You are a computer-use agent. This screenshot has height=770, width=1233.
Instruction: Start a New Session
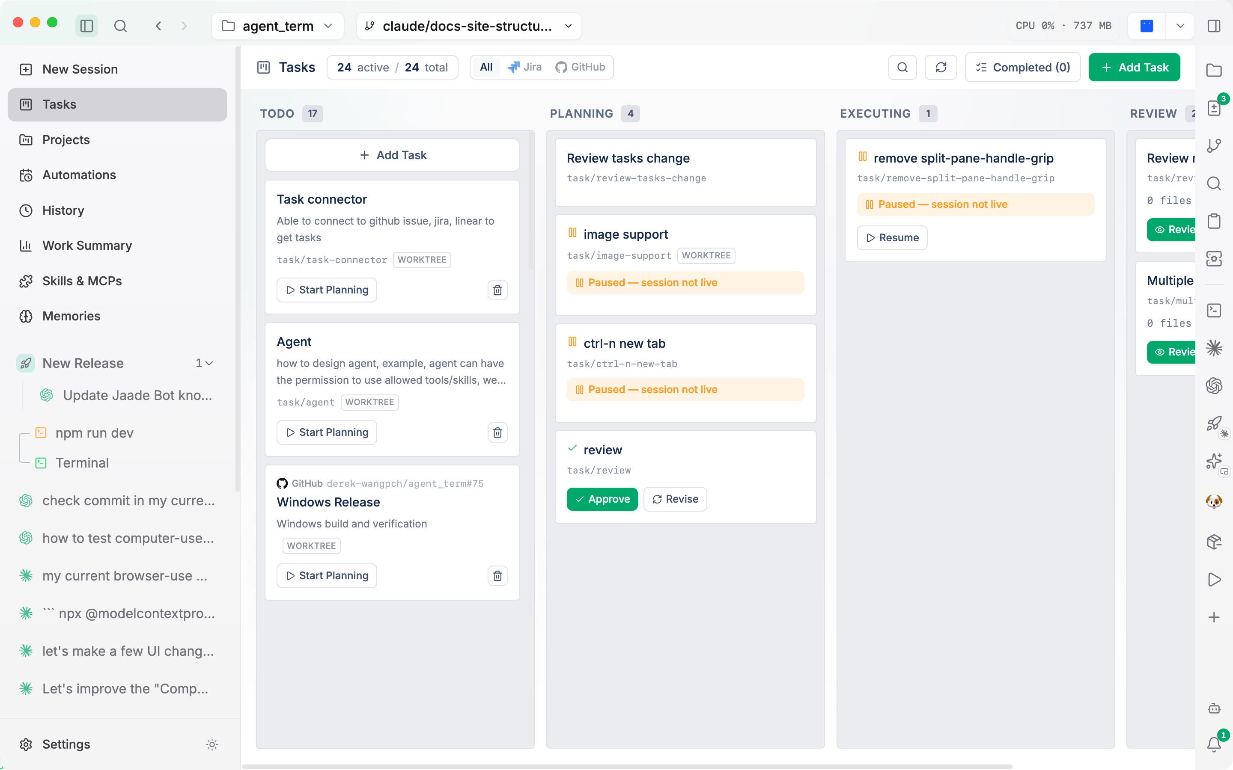pyautogui.click(x=117, y=69)
